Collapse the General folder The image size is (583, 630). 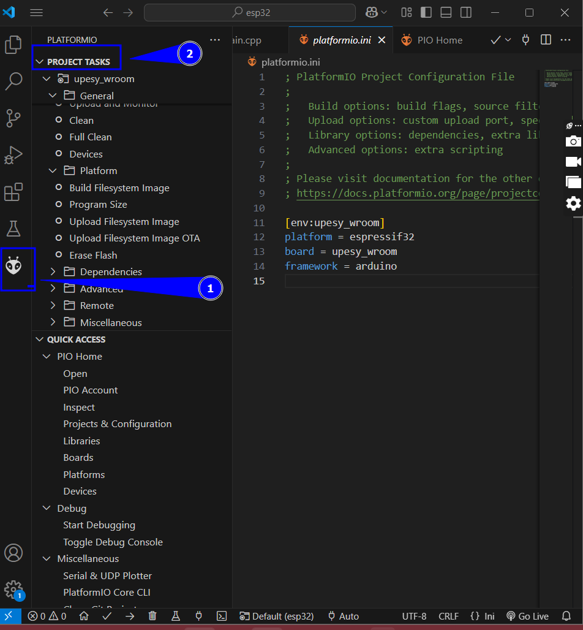pos(53,96)
